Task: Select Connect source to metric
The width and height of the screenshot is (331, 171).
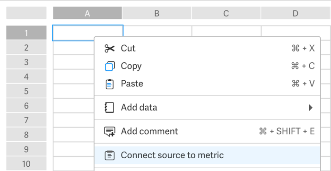Action: (x=207, y=155)
